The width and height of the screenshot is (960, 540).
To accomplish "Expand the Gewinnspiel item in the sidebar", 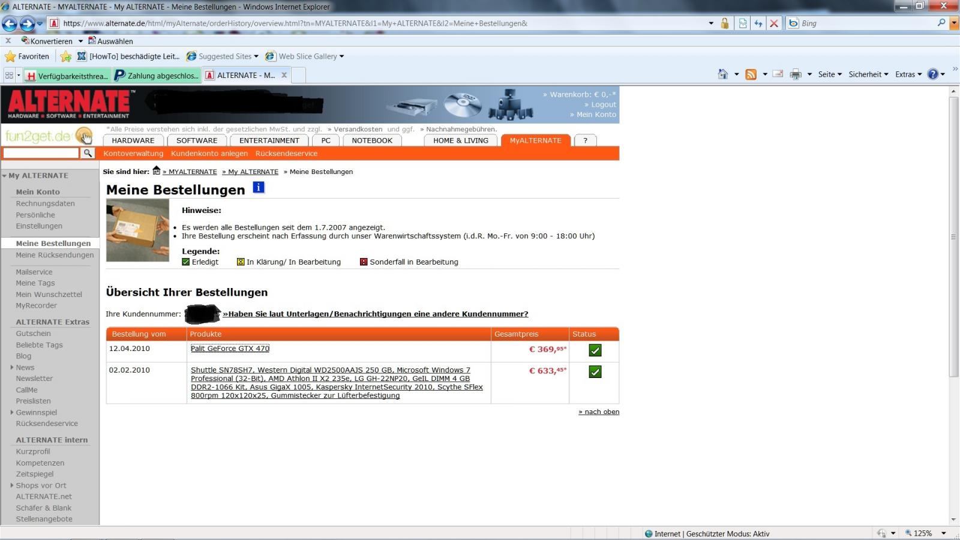I will [12, 412].
